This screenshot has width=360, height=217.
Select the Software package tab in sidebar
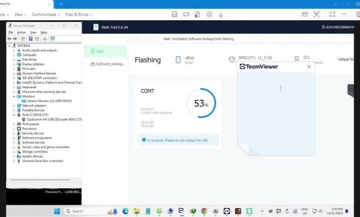coord(108,64)
